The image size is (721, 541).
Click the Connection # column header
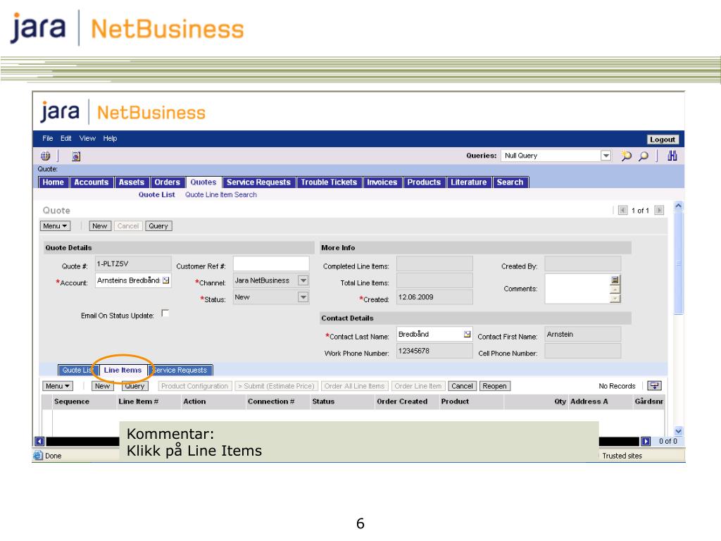point(271,401)
